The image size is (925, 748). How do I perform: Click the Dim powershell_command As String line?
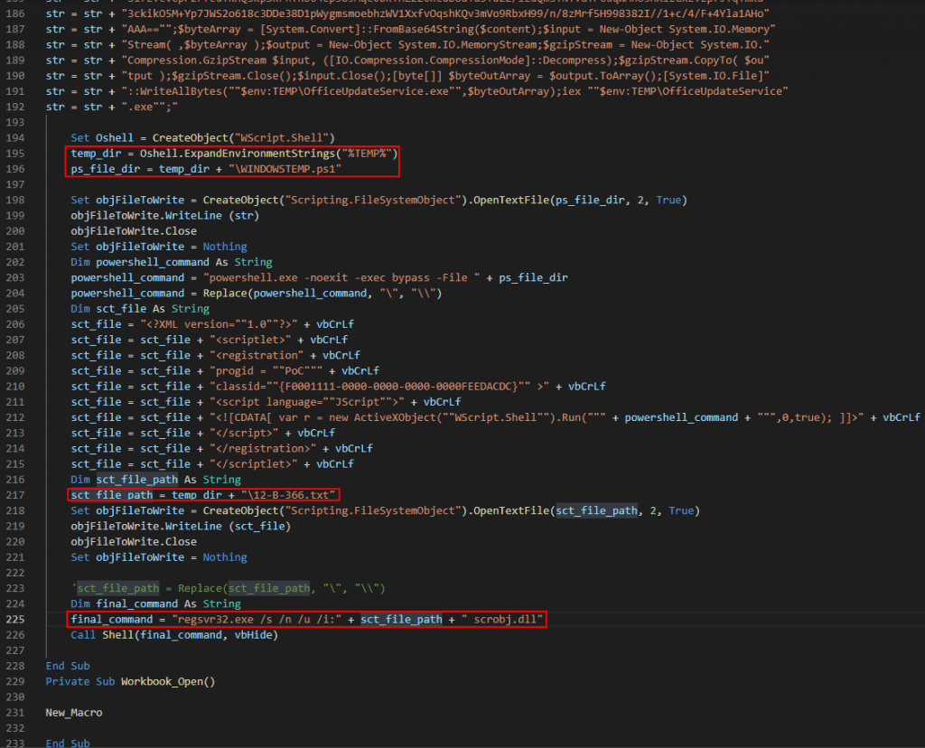172,262
